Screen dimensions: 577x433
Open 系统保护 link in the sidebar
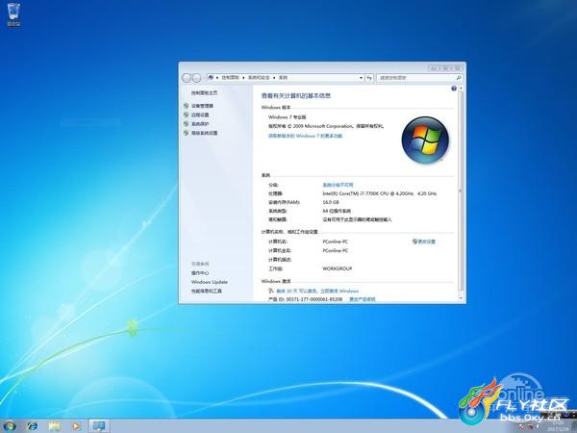200,124
